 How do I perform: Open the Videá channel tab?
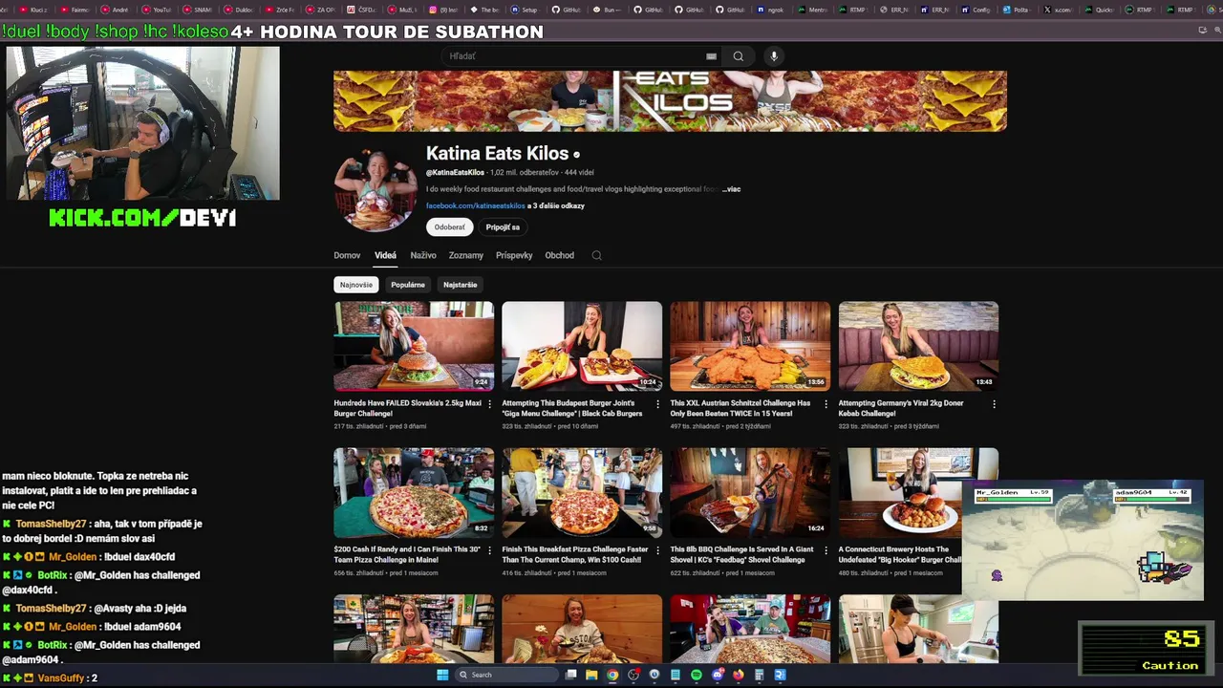pos(385,255)
